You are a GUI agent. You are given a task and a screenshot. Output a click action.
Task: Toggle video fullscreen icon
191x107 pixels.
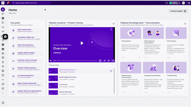[x=113, y=61]
